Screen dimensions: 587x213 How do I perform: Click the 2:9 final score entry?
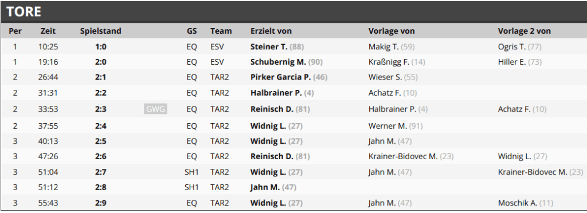[101, 203]
